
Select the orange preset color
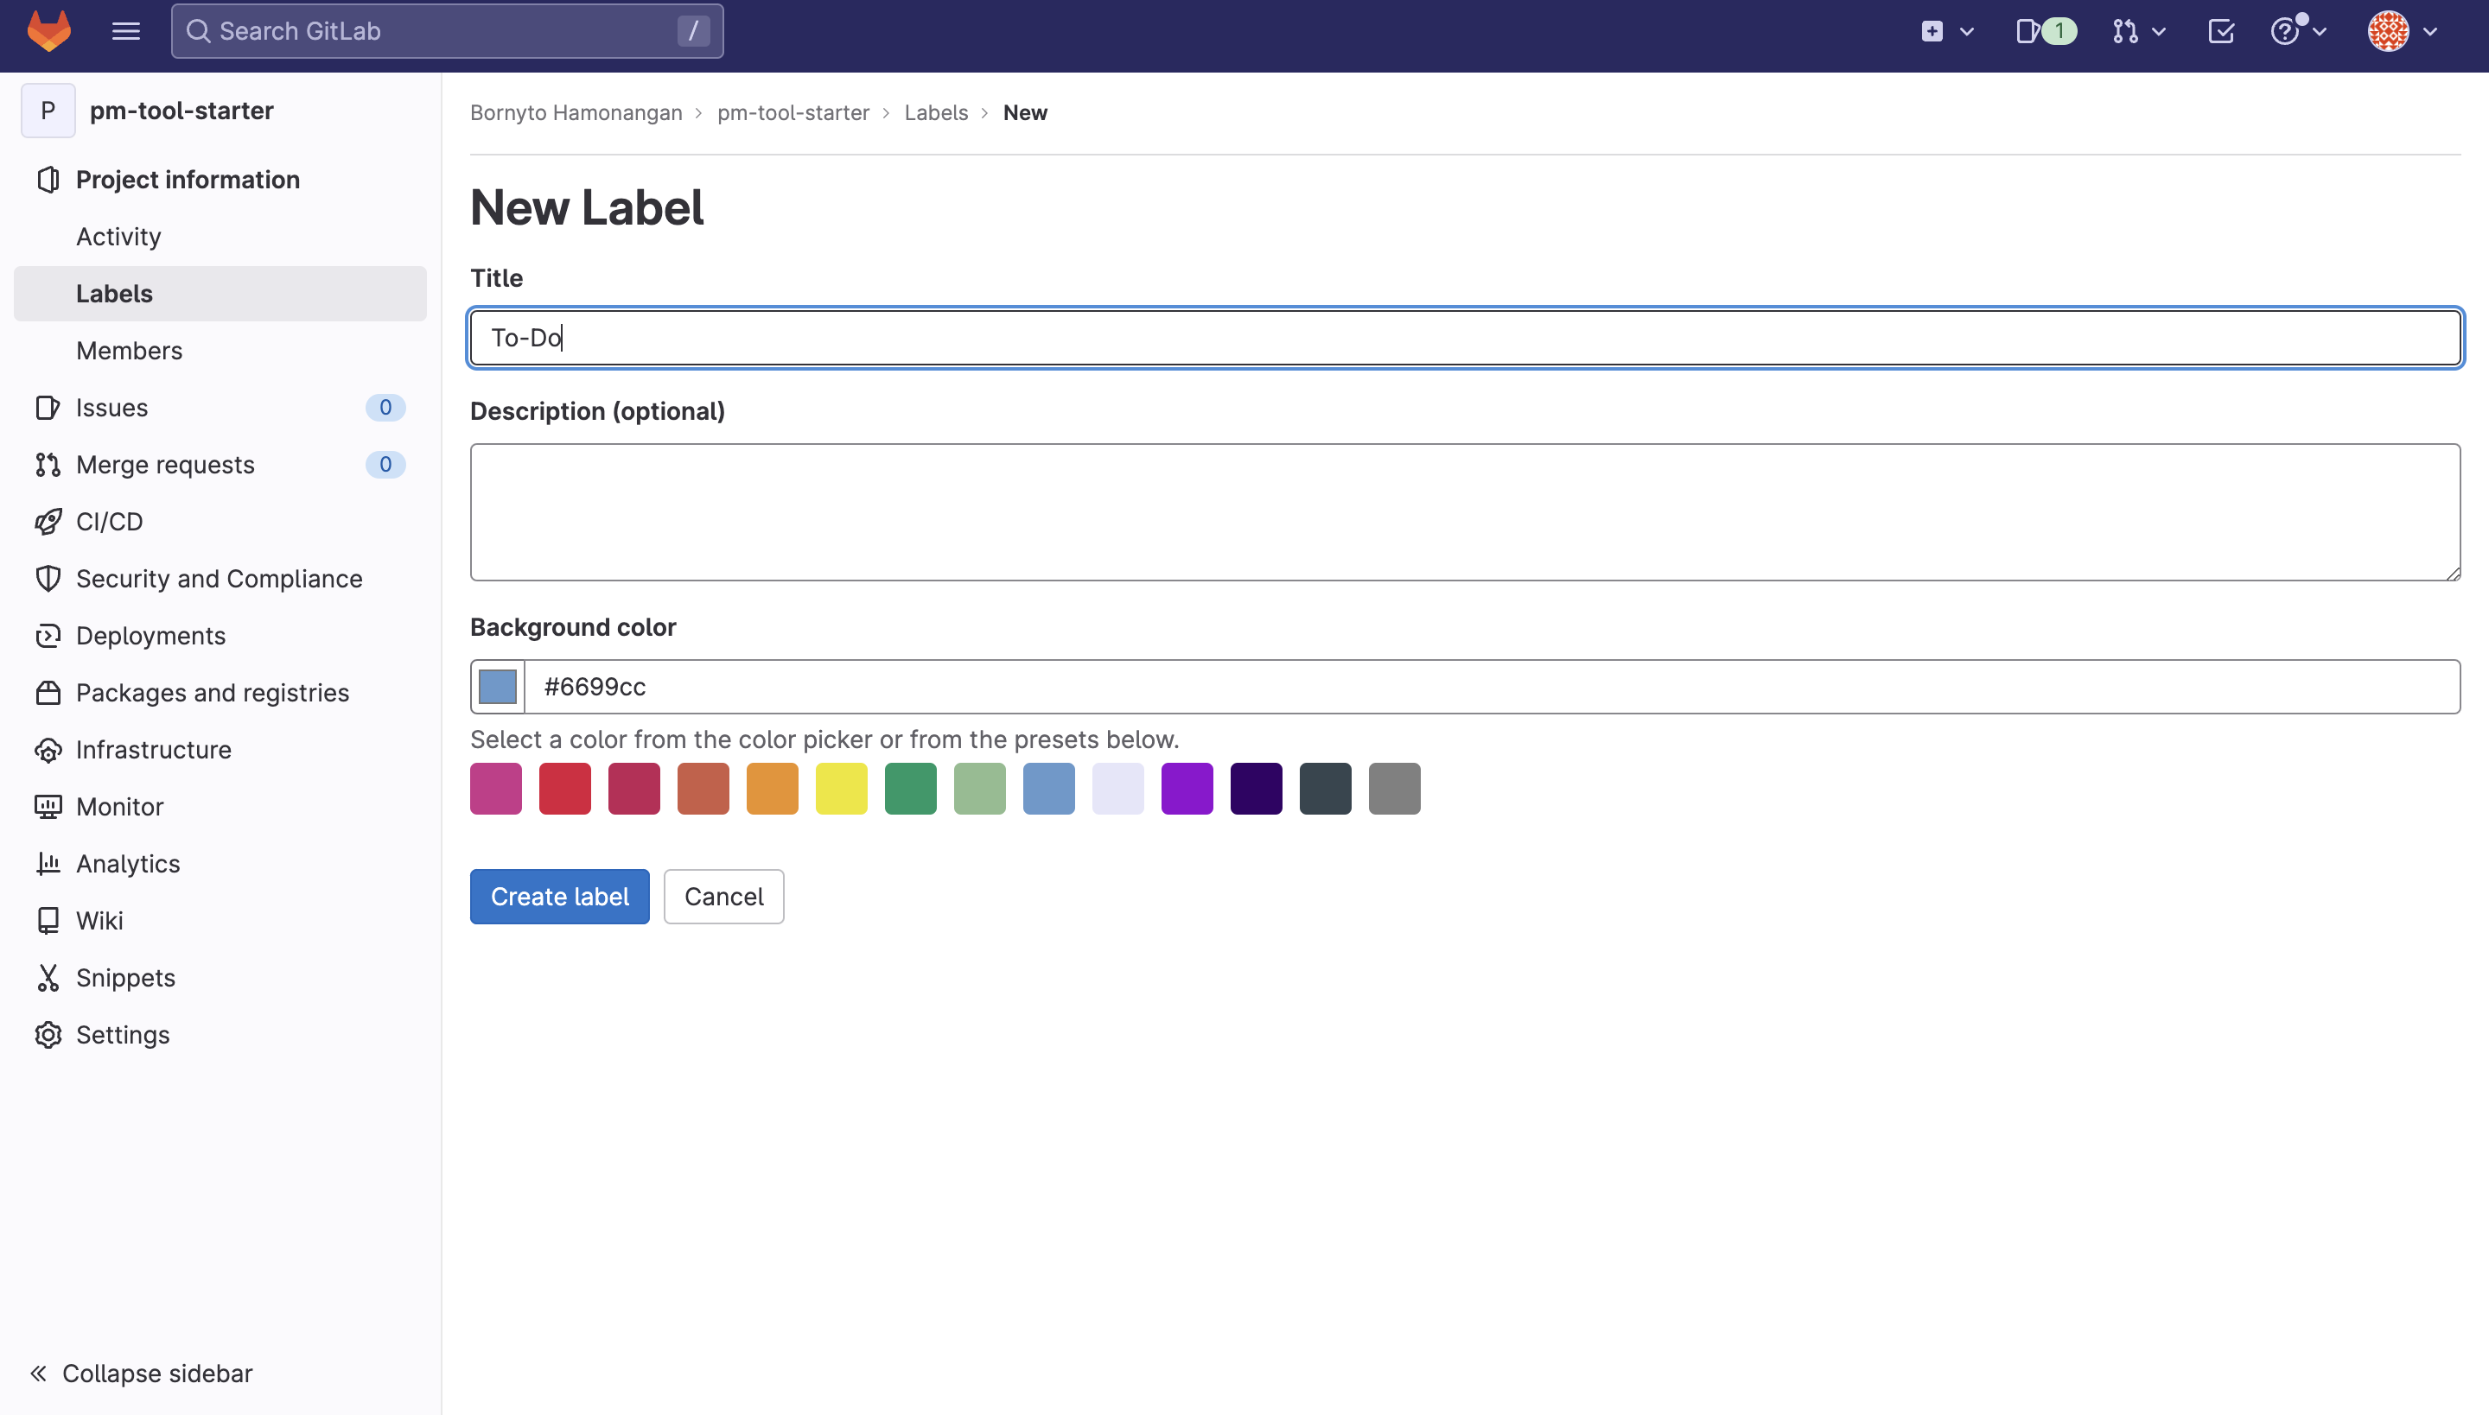pyautogui.click(x=772, y=788)
